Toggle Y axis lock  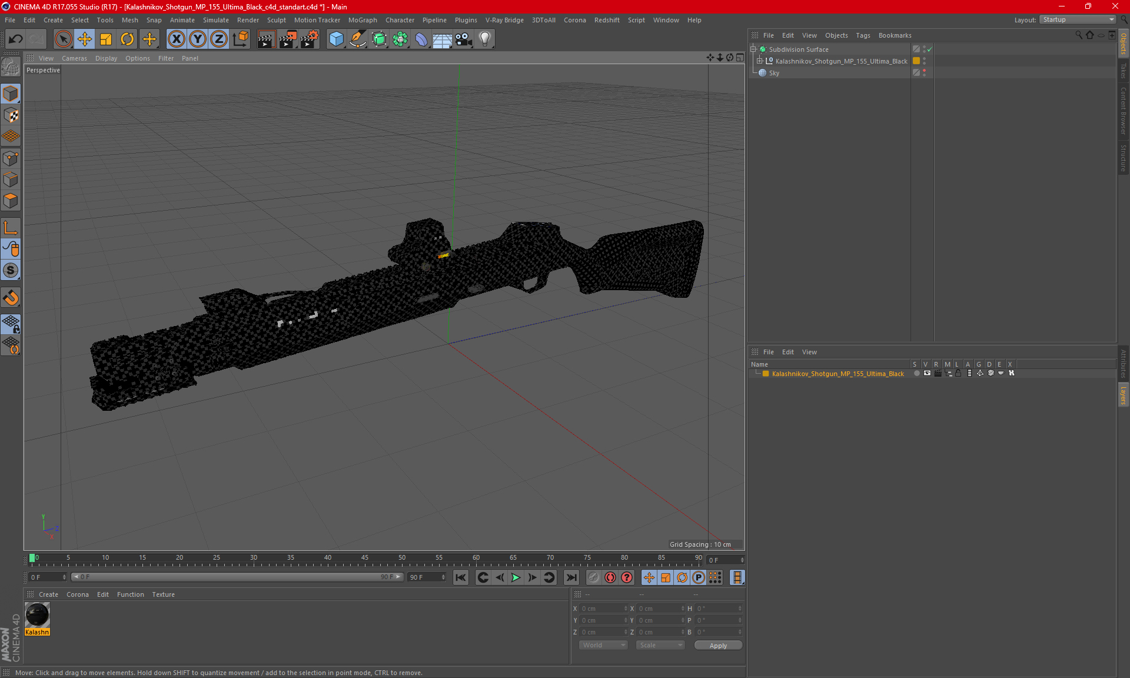[x=198, y=39]
